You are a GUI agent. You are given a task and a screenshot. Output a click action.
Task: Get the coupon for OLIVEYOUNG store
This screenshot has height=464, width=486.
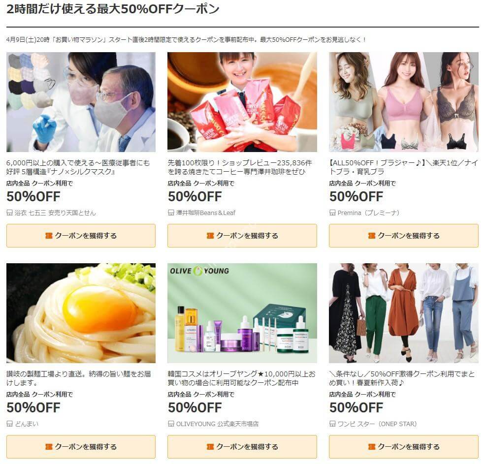[242, 447]
